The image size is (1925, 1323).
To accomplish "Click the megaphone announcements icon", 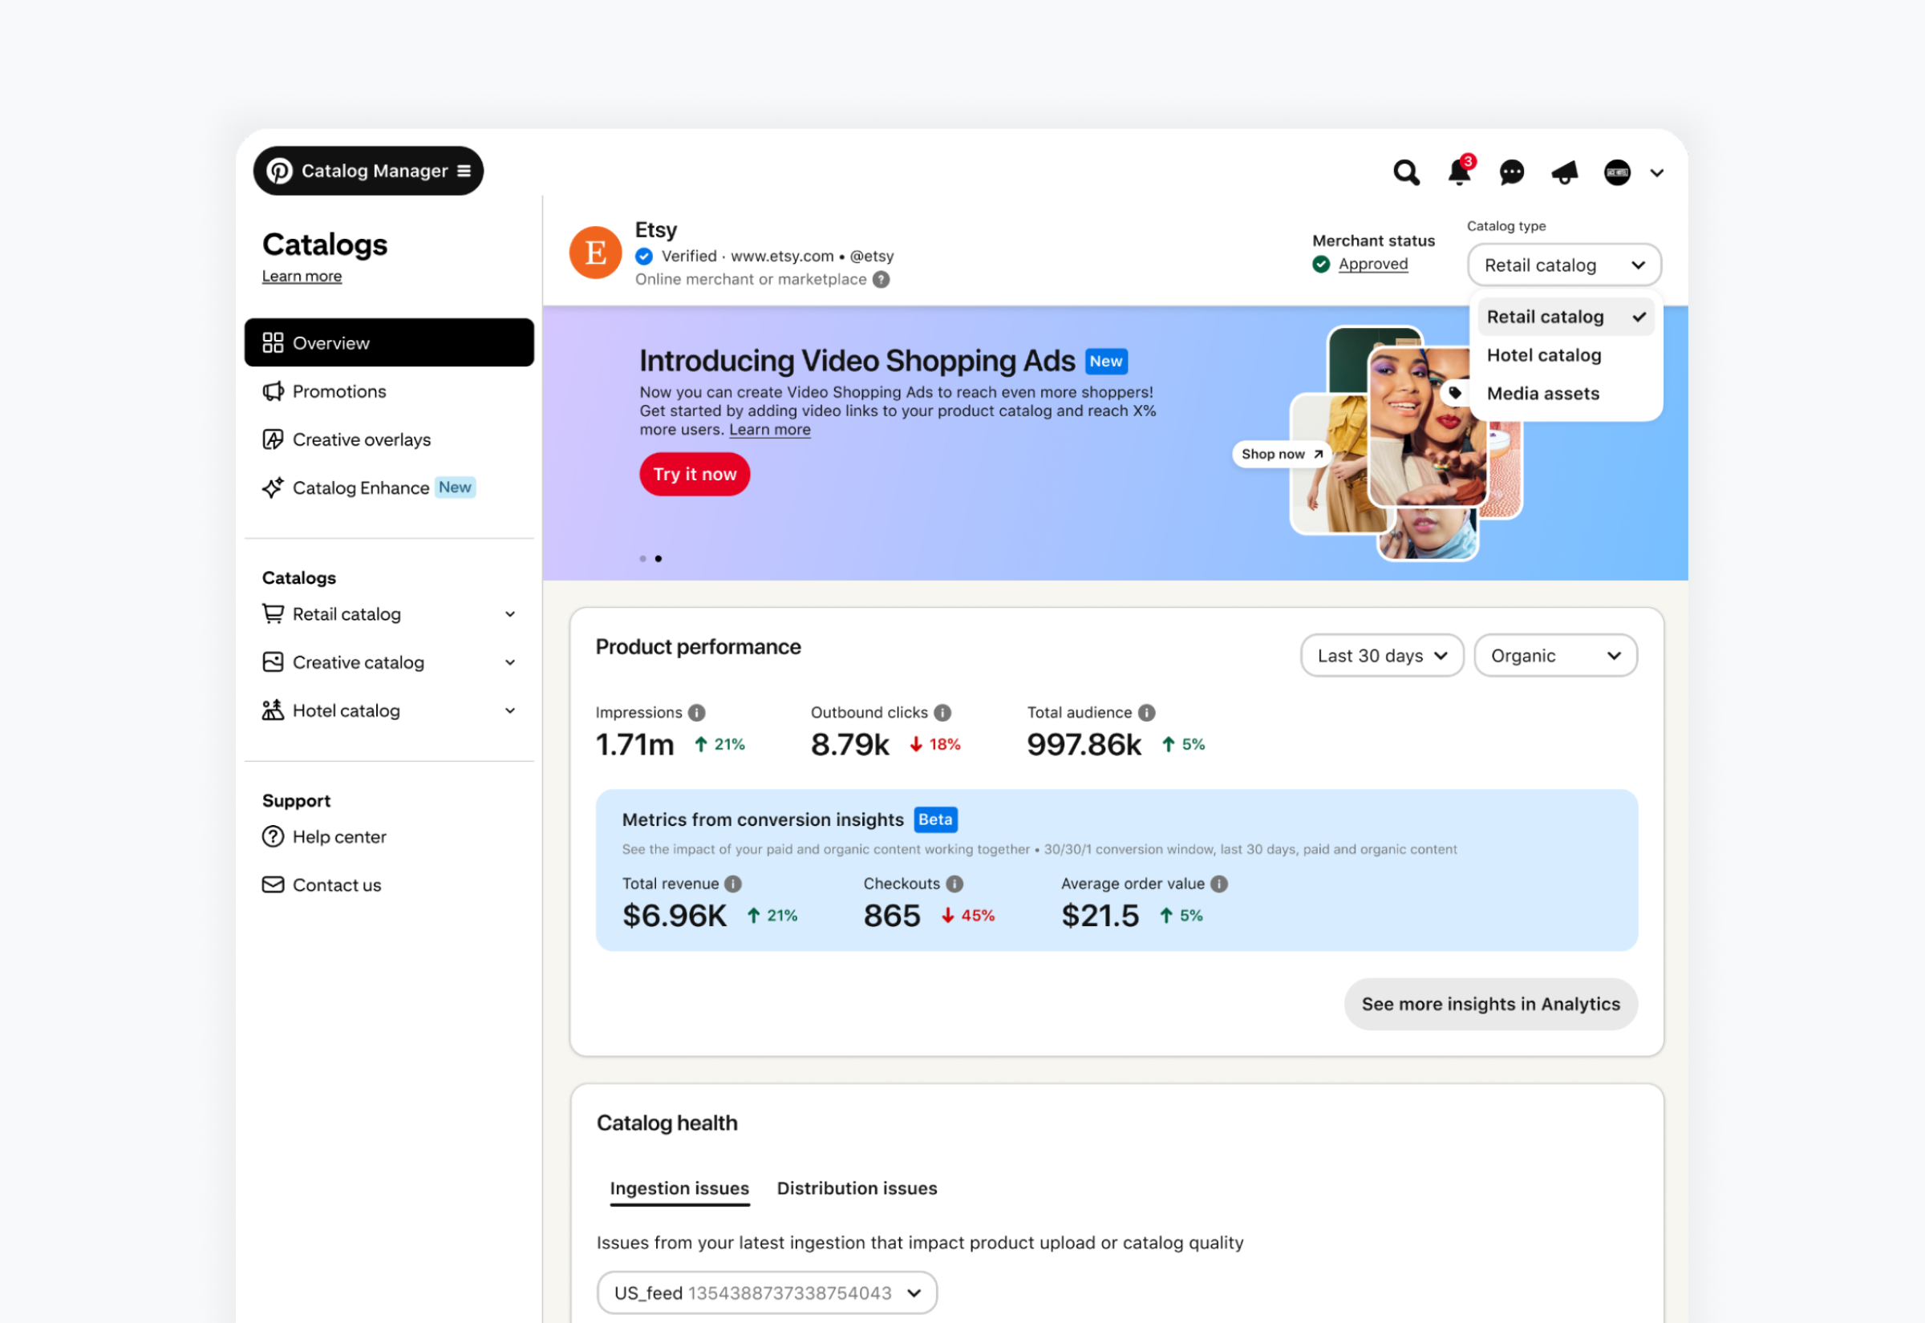I will pyautogui.click(x=1564, y=172).
